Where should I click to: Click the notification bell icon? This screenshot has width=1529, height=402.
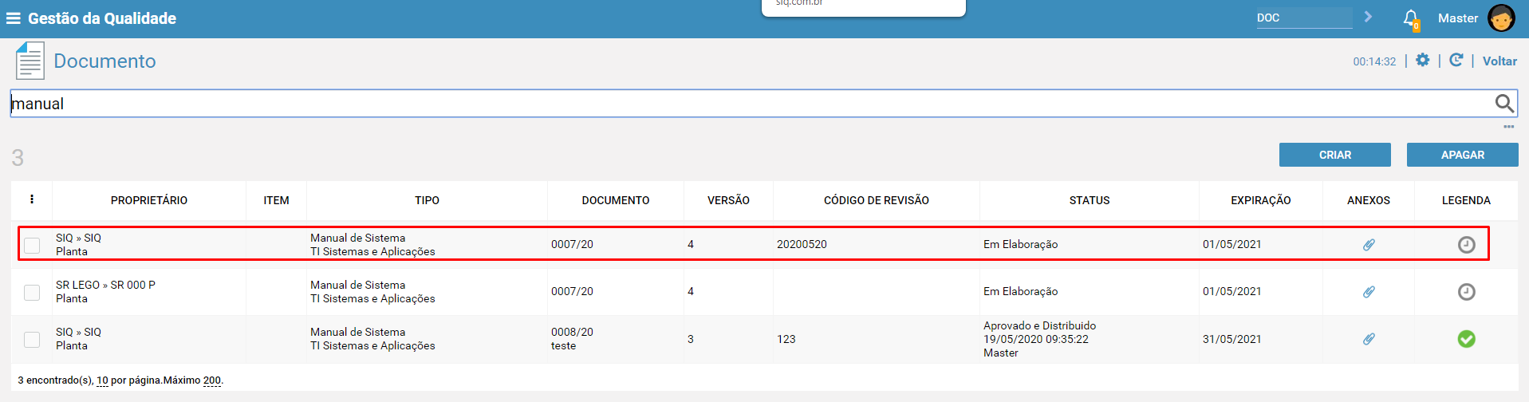click(1411, 19)
